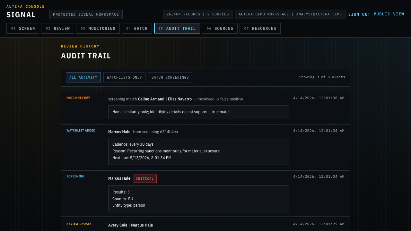Enable the WATCHLISTS ONLY filter
Image resolution: width=411 pixels, height=231 pixels.
coord(124,77)
